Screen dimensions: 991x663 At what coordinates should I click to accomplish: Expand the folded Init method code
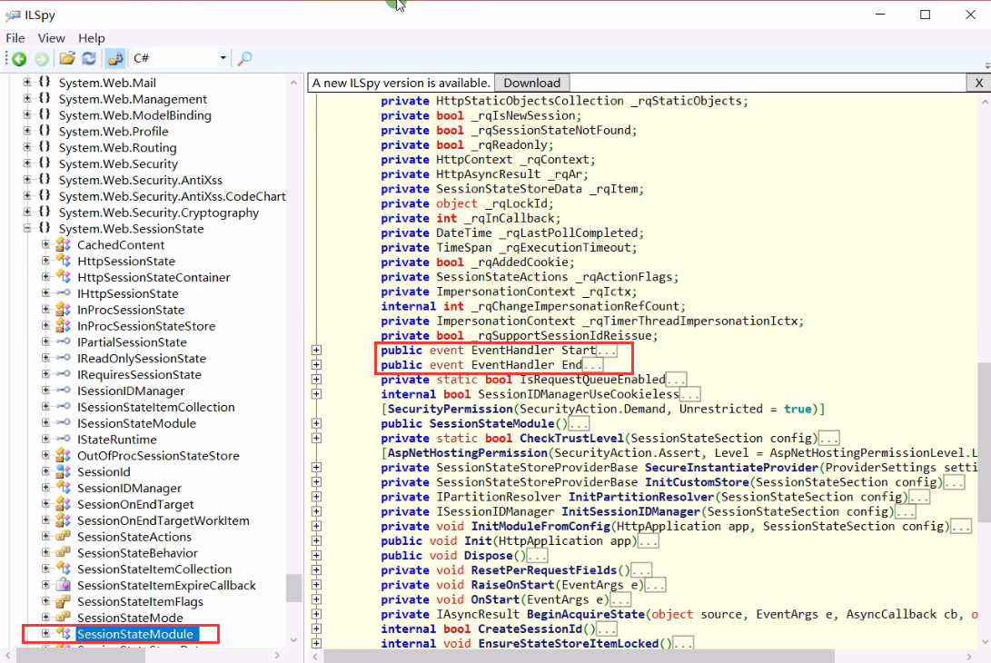point(316,541)
